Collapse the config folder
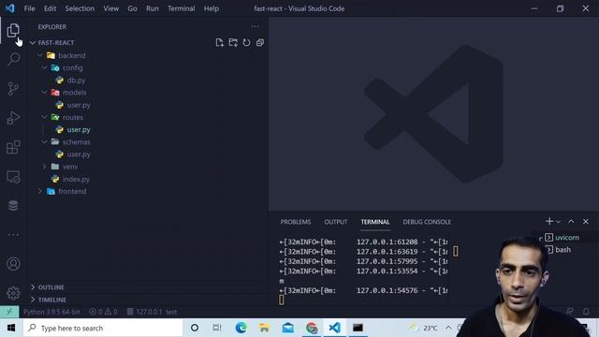599x337 pixels. [45, 67]
